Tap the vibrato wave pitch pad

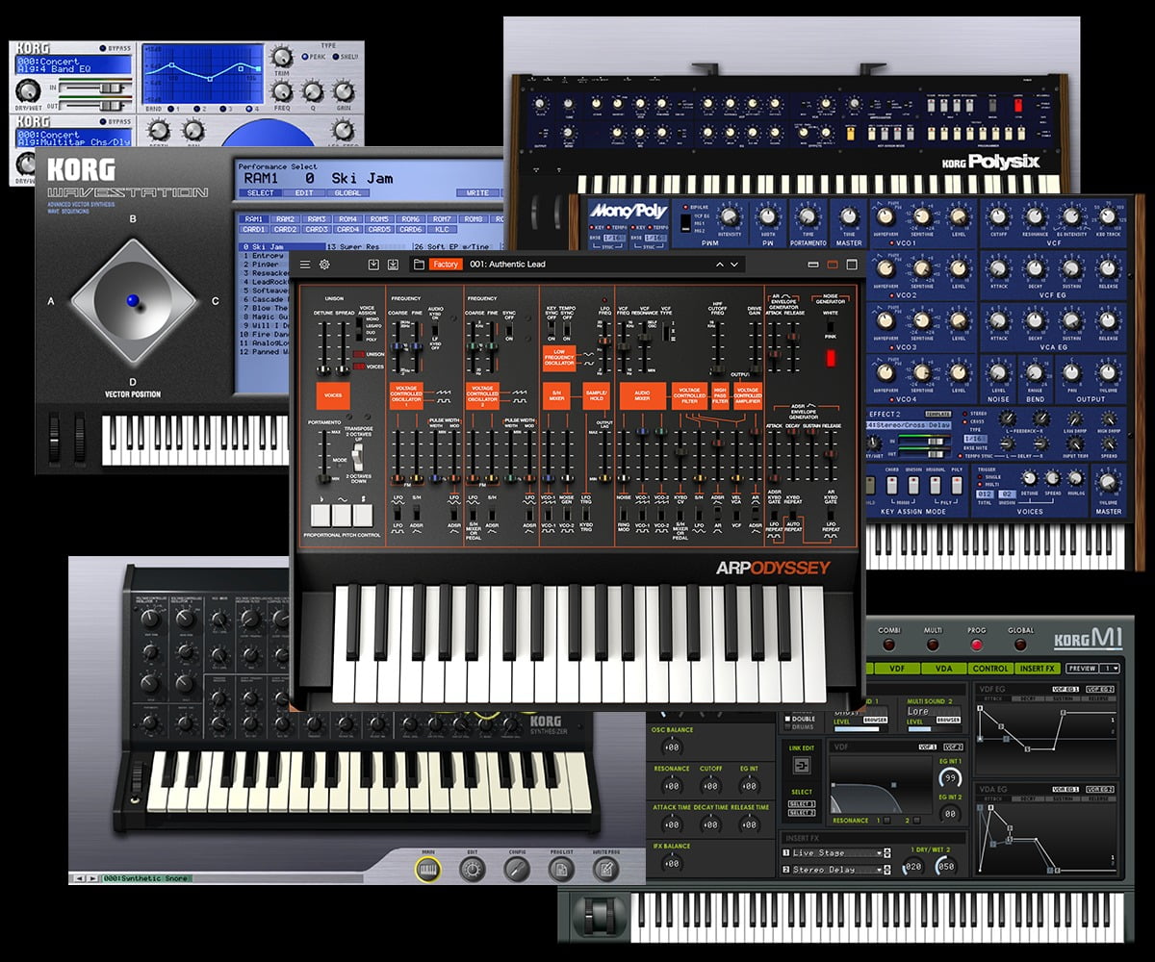click(x=341, y=514)
